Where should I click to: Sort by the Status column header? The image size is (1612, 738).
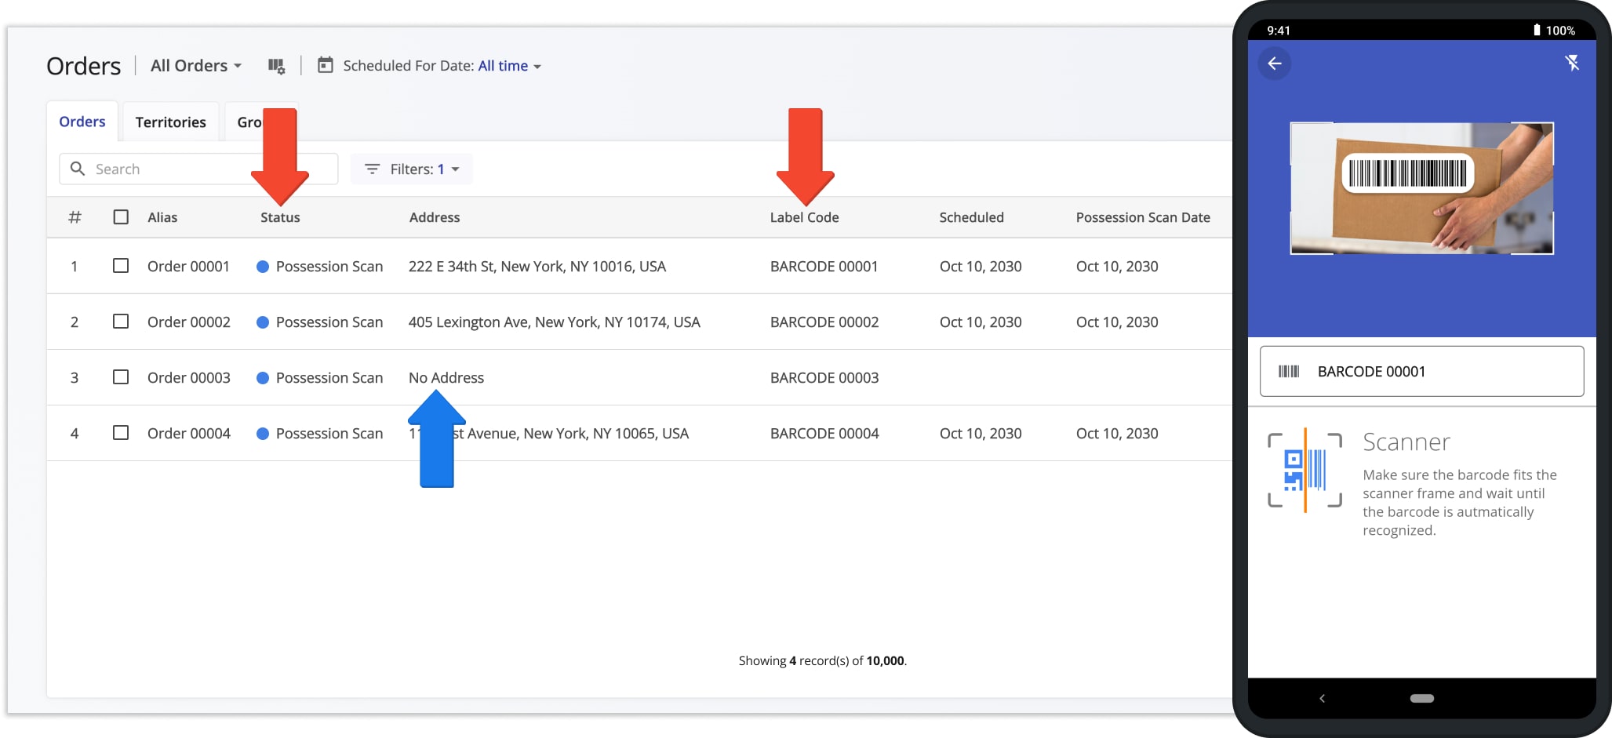pos(280,217)
